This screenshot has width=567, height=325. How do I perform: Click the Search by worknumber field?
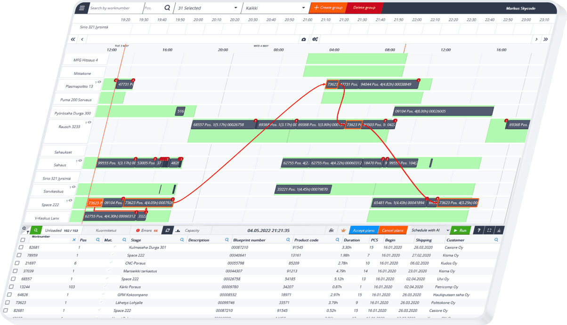[115, 8]
